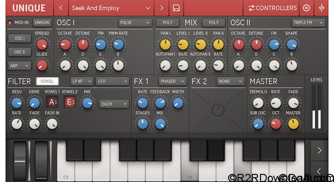Click the modulation wheel
Screen dimensions: 334x182
point(42,161)
